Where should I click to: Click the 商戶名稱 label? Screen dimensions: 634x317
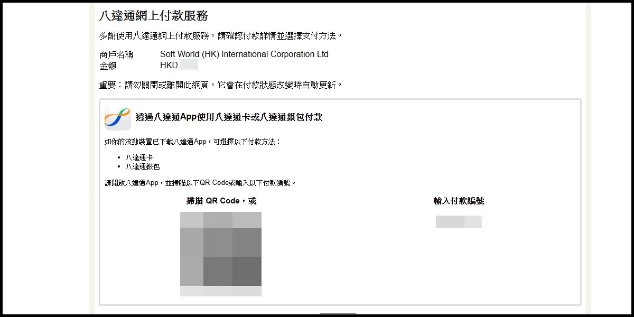point(116,54)
